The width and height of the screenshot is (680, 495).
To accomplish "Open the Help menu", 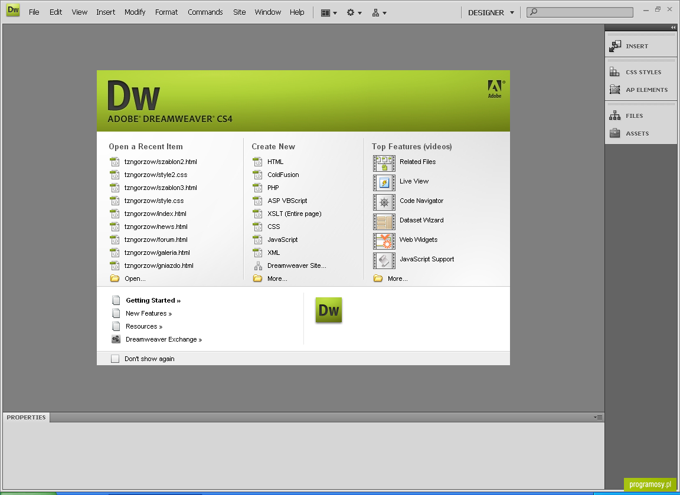I will point(297,12).
